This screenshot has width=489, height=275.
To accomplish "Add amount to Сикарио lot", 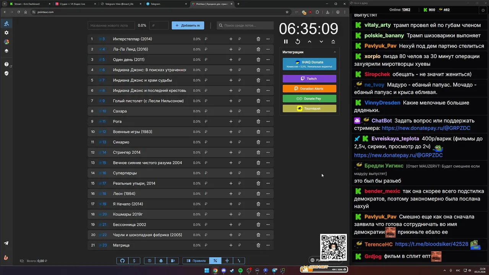I will pos(231,142).
